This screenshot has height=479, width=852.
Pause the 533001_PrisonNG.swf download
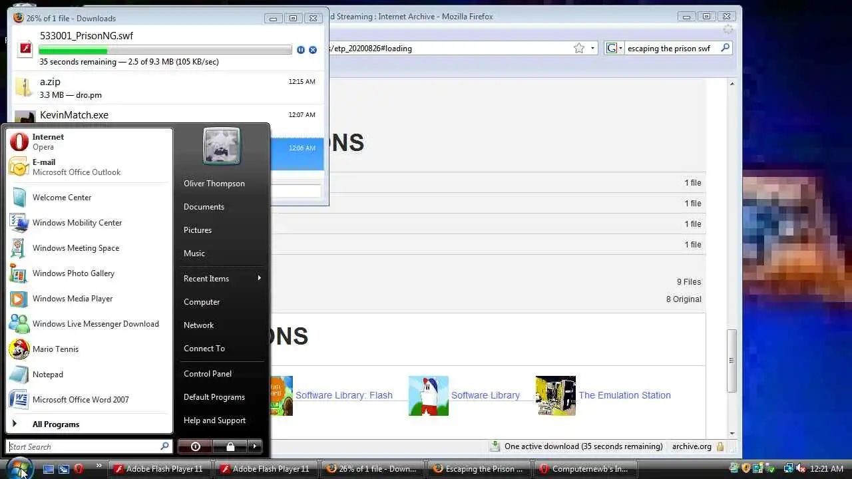tap(301, 50)
